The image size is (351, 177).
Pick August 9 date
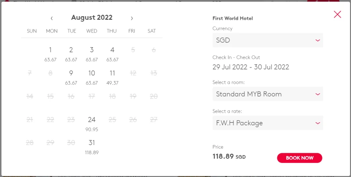pos(71,76)
